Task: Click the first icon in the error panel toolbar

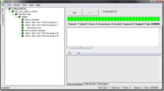Action: pyautogui.click(x=70, y=53)
